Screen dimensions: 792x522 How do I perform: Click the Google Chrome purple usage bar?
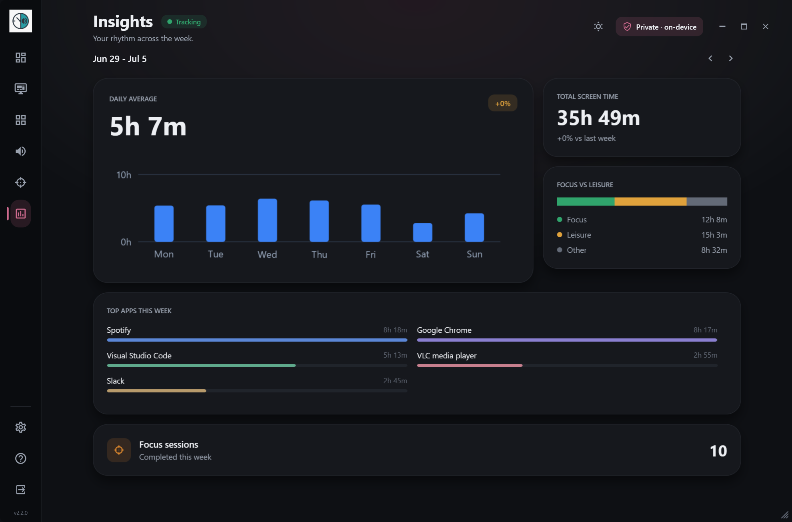tap(567, 340)
